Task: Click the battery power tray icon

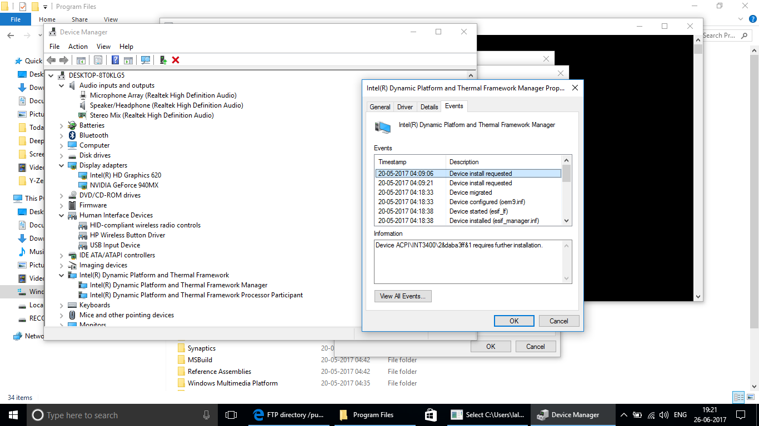Action: click(637, 415)
